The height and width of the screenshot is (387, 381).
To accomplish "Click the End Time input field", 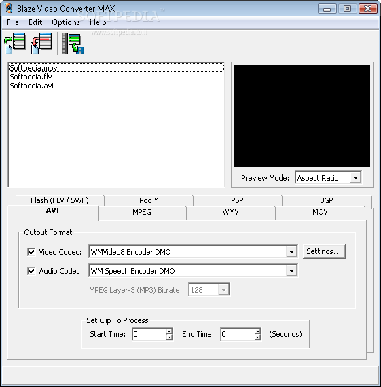I will tap(237, 334).
